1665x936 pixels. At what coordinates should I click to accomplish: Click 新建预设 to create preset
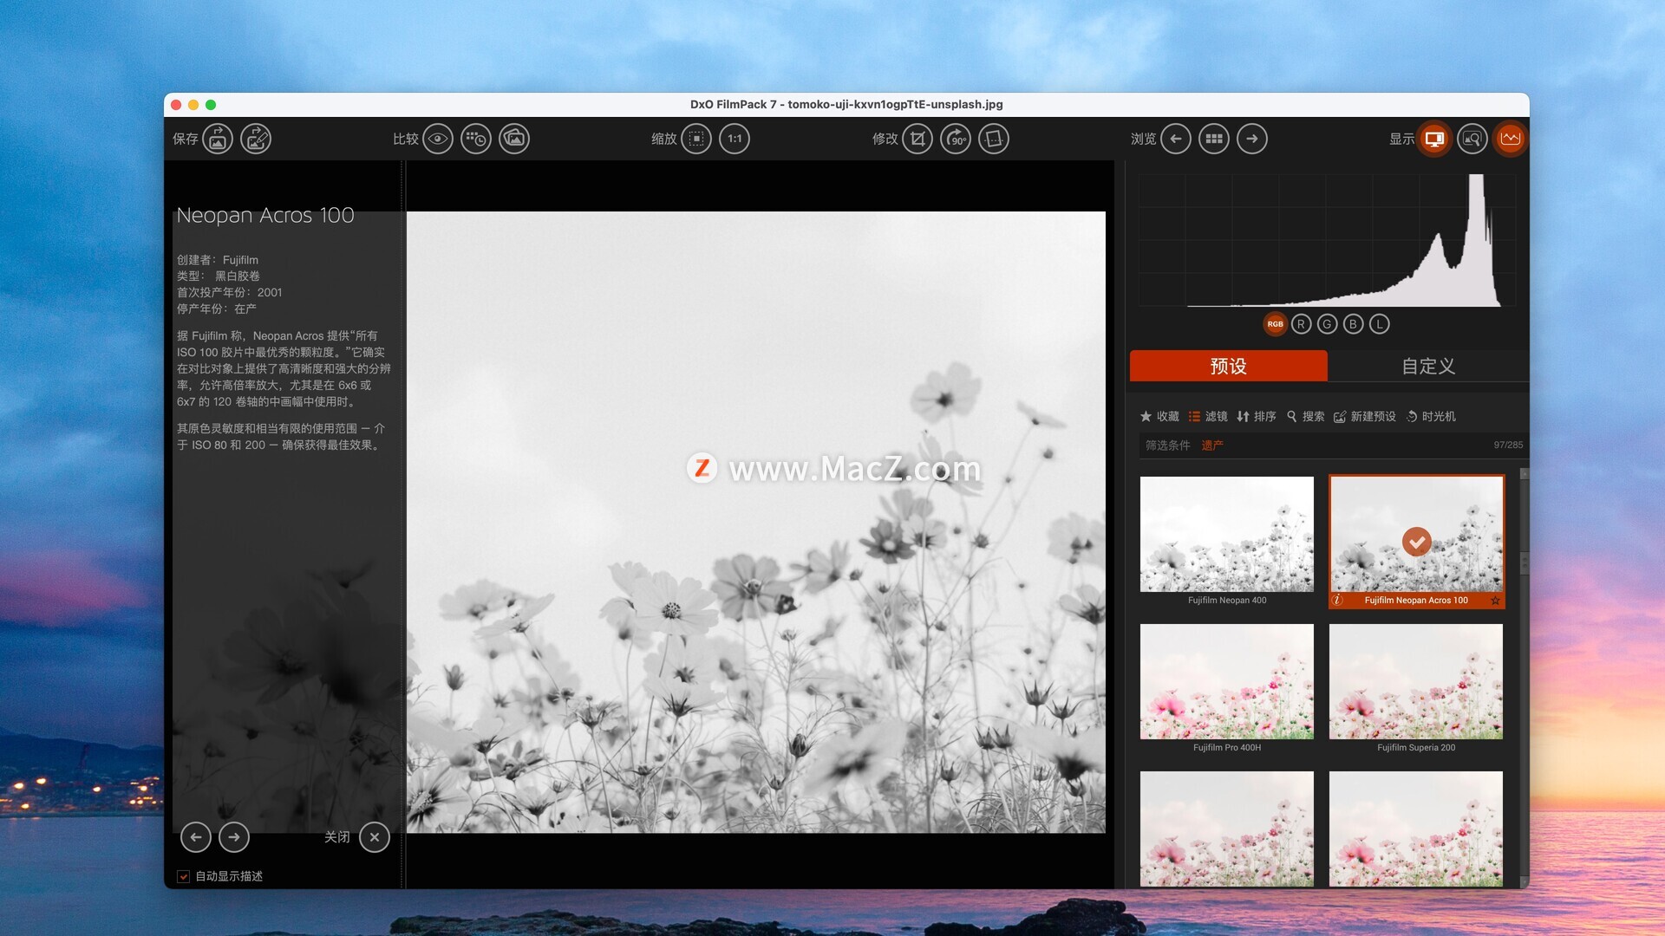tap(1365, 417)
